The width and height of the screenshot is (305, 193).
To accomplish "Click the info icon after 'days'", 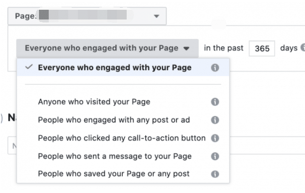I will (x=303, y=47).
